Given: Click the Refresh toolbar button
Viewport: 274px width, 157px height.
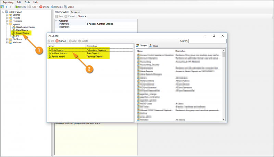Looking at the screenshot, I should [x=20, y=7].
